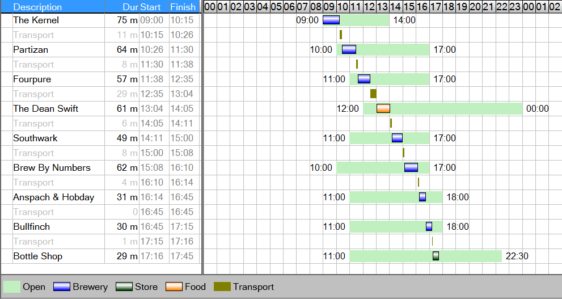
Task: Click the 11 m transport bar after Kernel
Action: click(x=340, y=35)
